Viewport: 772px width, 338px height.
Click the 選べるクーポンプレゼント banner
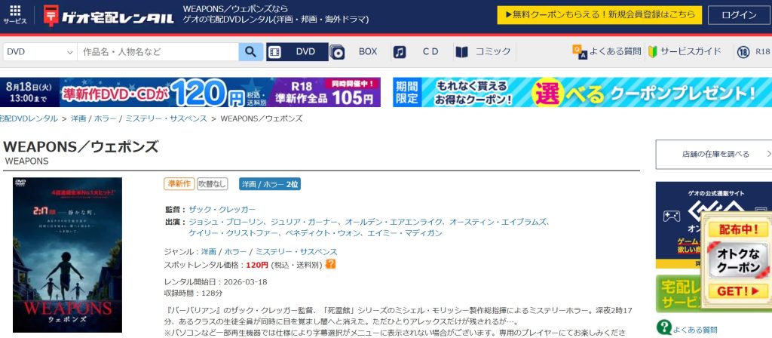pyautogui.click(x=583, y=92)
